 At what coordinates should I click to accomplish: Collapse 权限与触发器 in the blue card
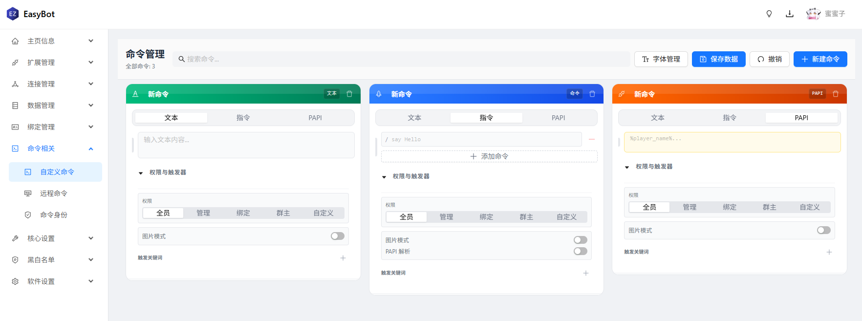(x=385, y=176)
